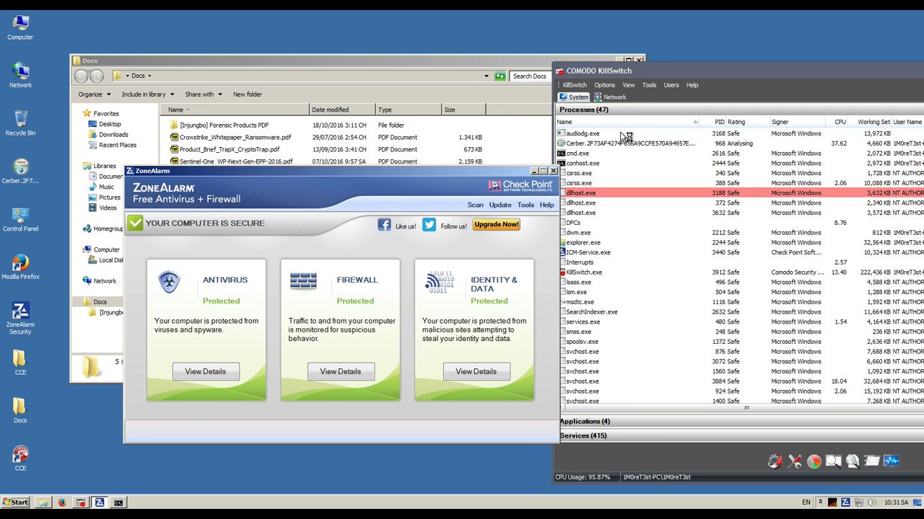Click New folder in Docs toolbar
924x519 pixels.
pos(248,94)
